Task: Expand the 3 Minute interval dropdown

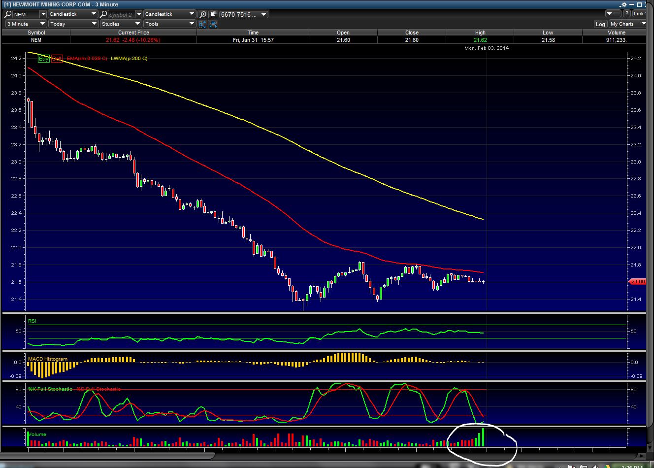Action: (26, 24)
